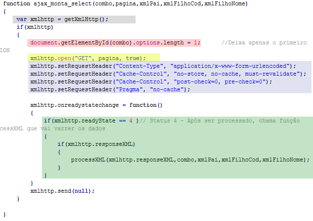Viewport: 313px width, 221px height.
Task: Click the setRequestHeader "post-check=0, pre-check=0" line
Action: 151,82
